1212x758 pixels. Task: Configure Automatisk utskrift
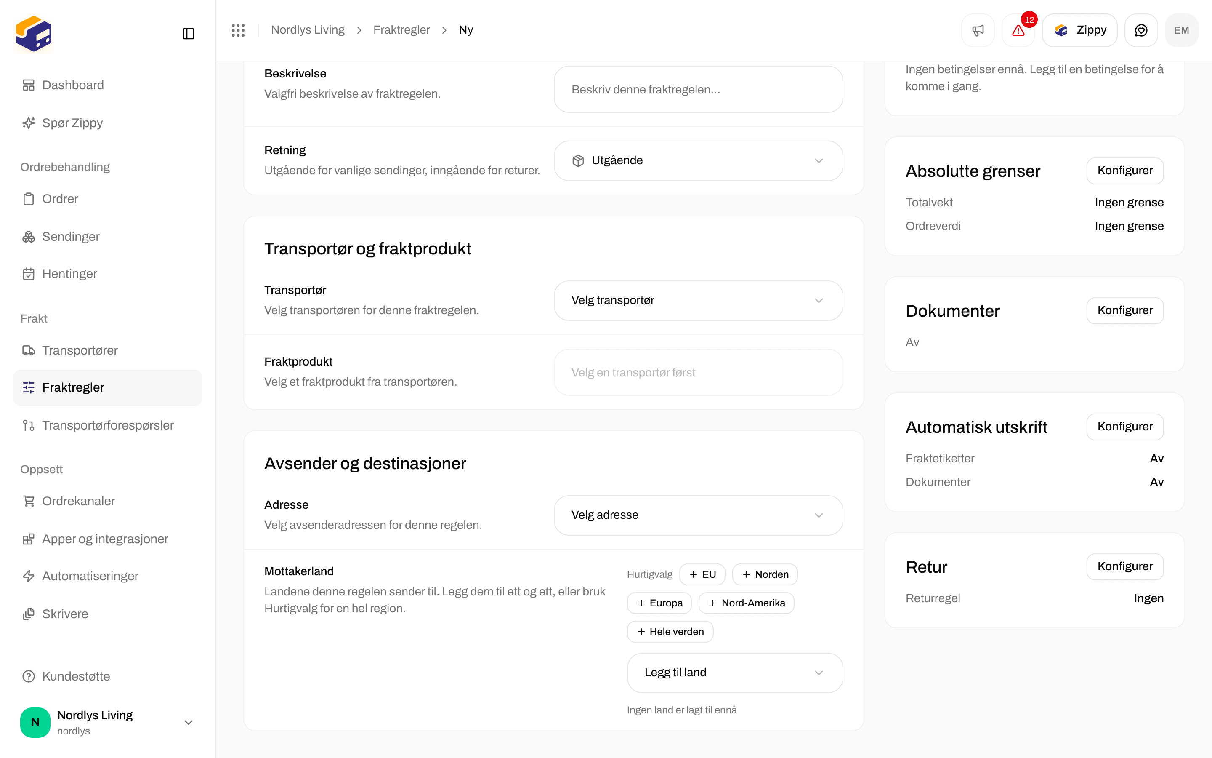coord(1125,427)
